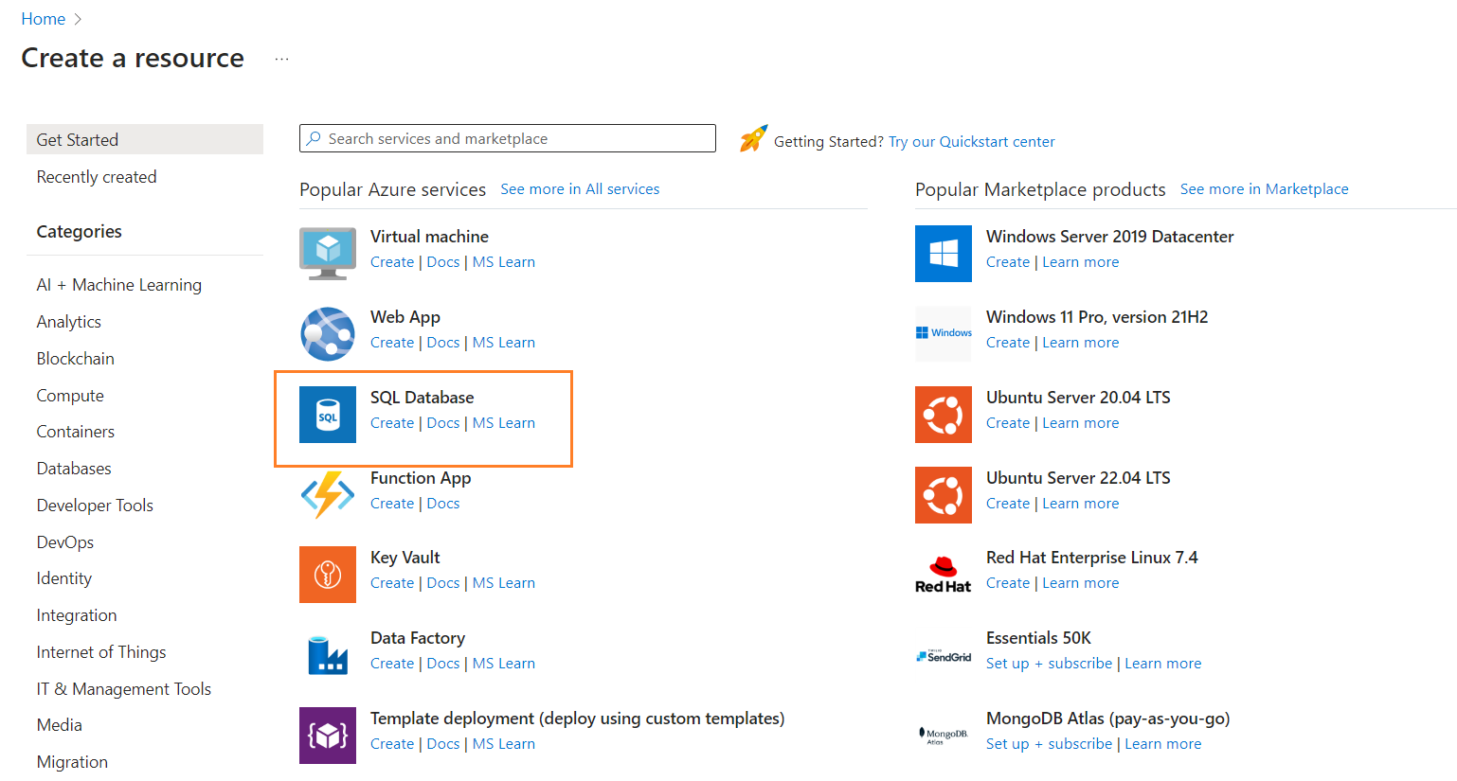Select the AI + Machine Learning category

point(118,285)
